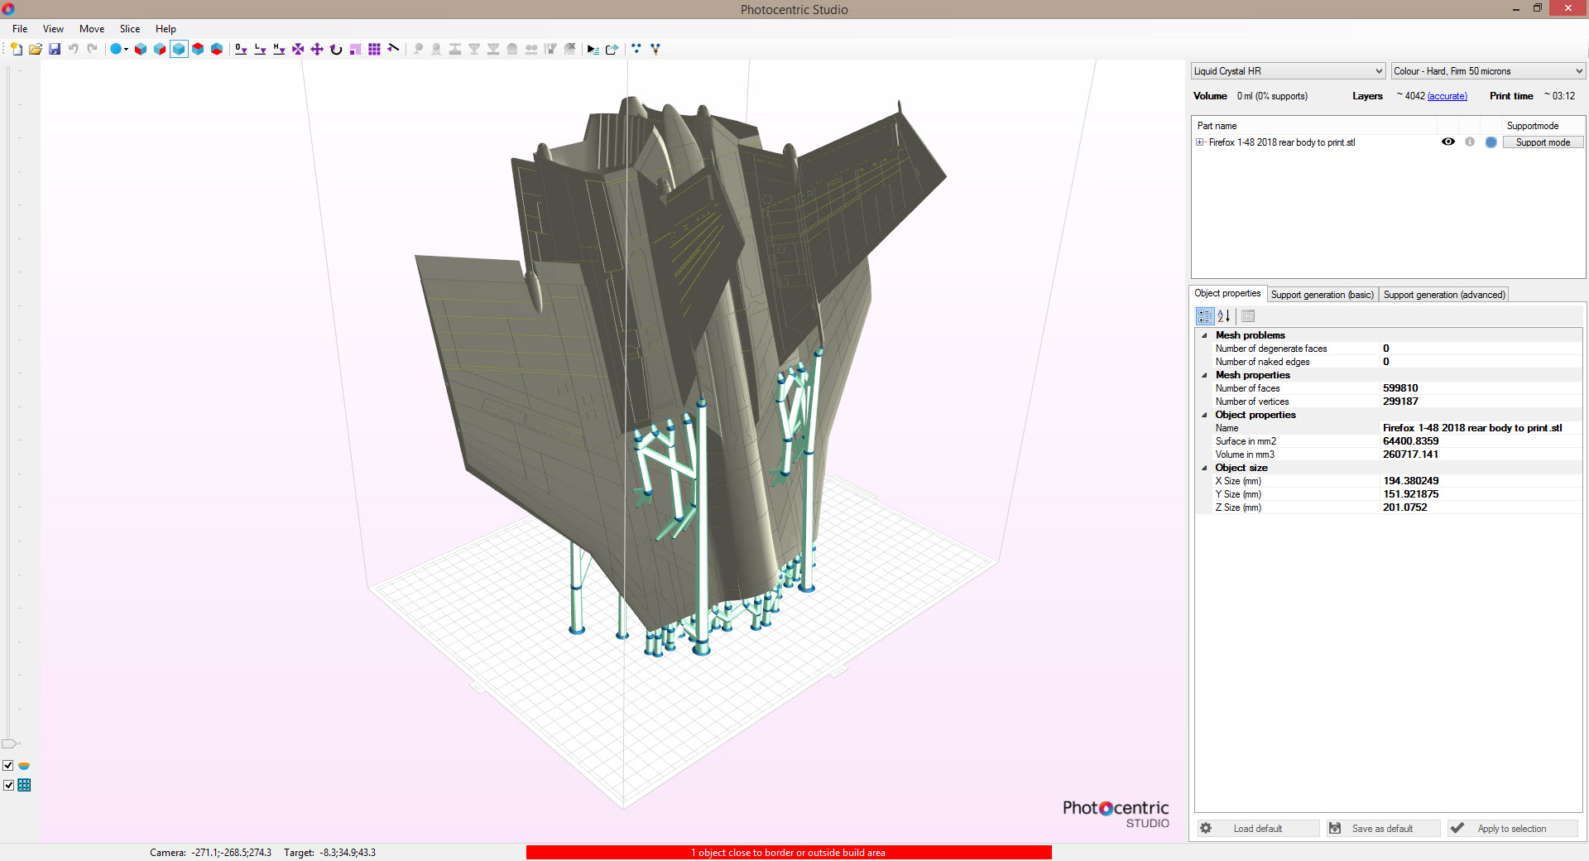Open the Move menu

point(92,29)
